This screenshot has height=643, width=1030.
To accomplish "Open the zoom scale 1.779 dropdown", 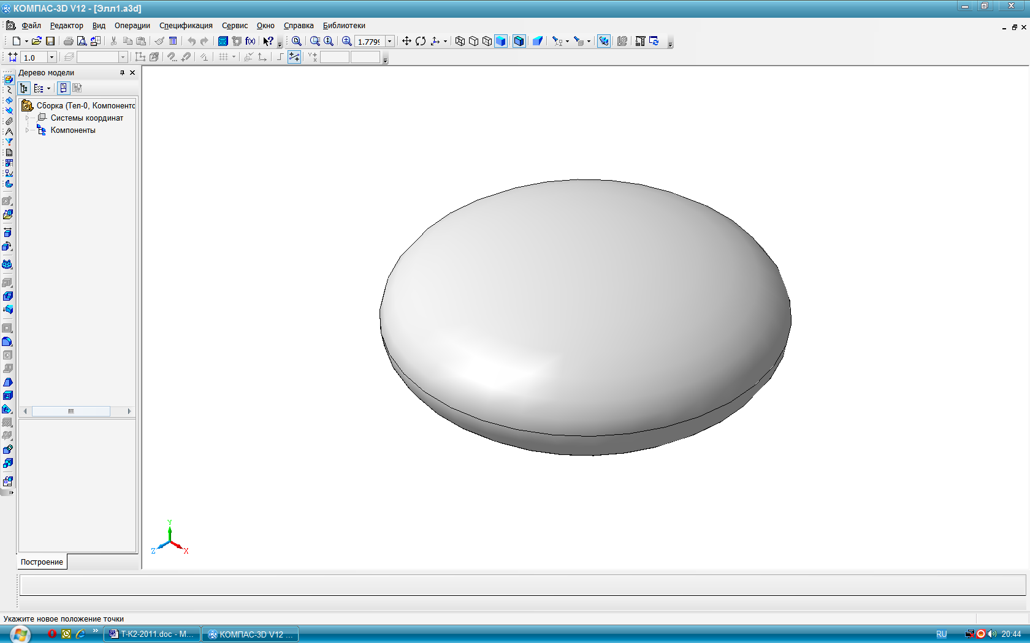I will 389,41.
